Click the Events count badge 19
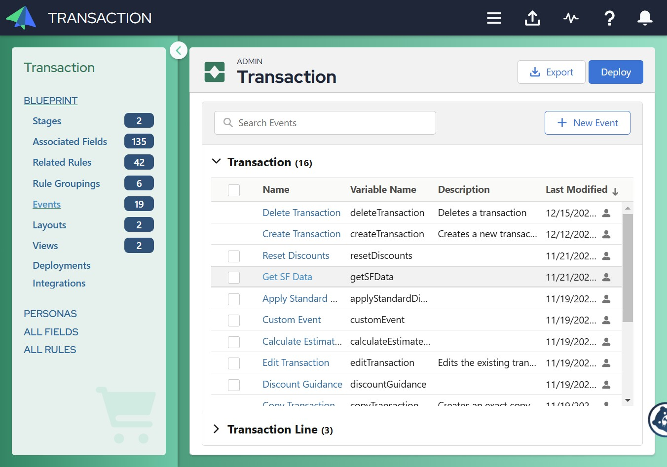Viewport: 667px width, 467px height. click(x=139, y=204)
